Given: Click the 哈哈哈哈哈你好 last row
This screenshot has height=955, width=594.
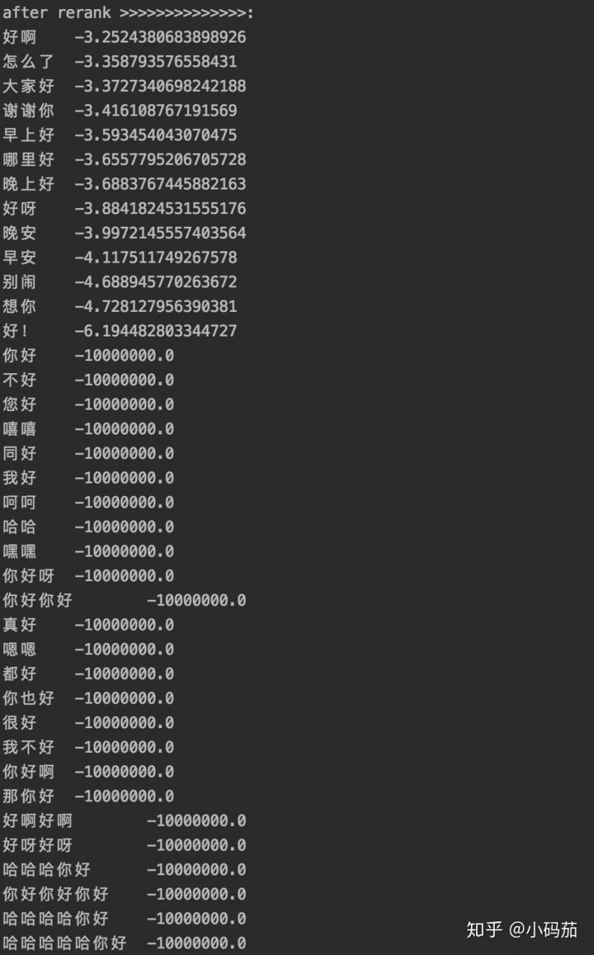Looking at the screenshot, I should tap(124, 942).
